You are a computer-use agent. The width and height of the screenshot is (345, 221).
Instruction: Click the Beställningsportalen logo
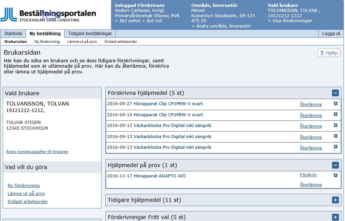coord(48,15)
